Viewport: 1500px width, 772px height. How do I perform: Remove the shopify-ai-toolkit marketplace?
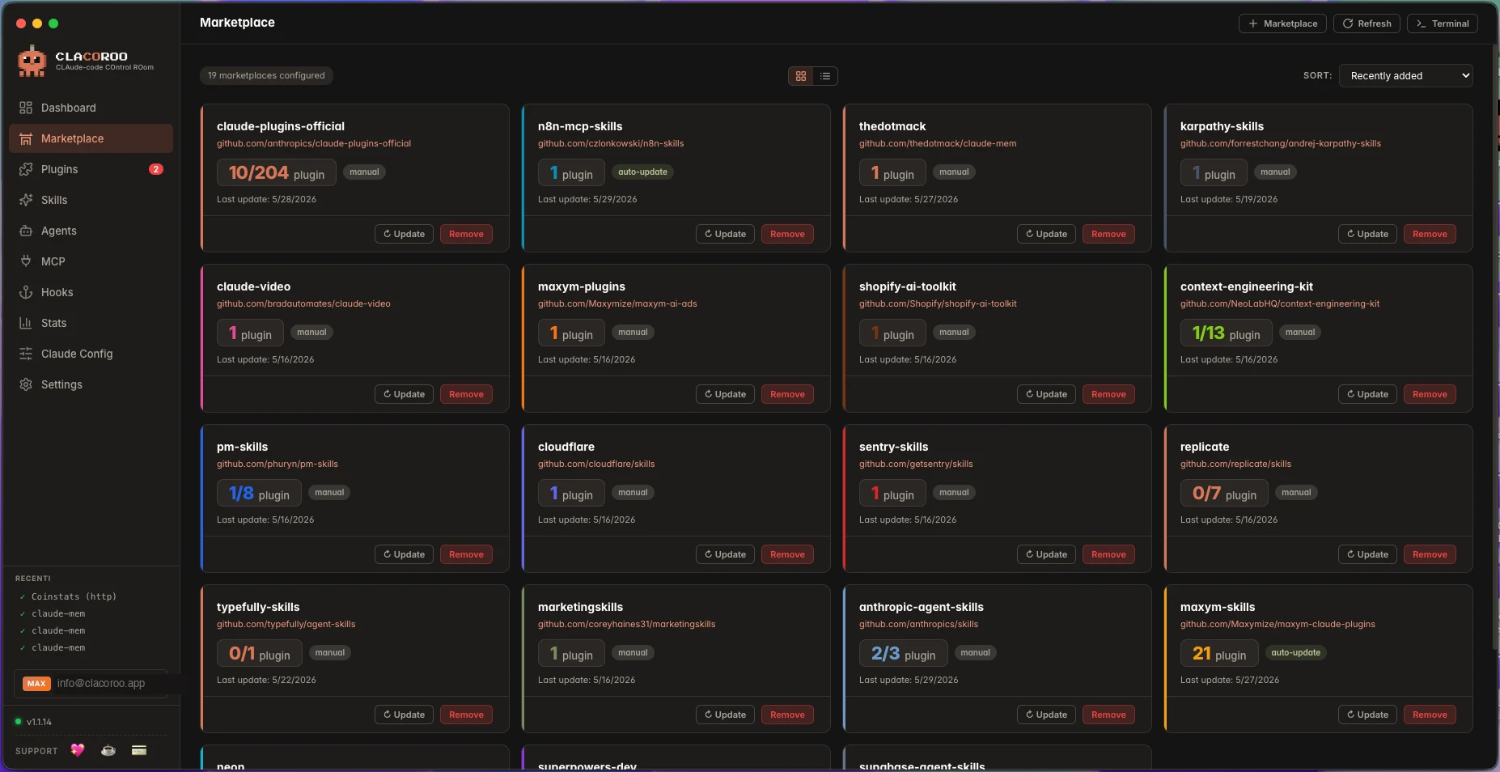[x=1108, y=394]
